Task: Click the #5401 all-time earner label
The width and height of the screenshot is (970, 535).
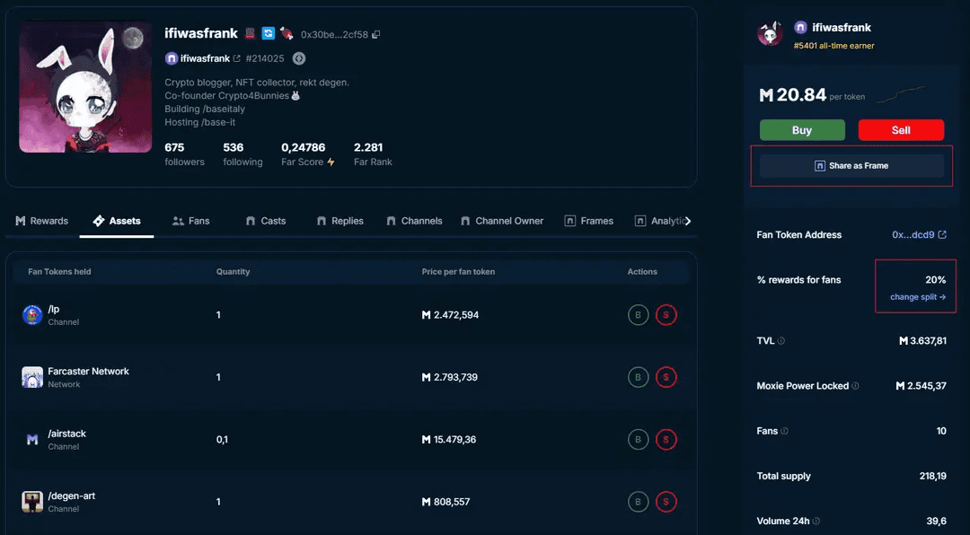Action: point(833,46)
